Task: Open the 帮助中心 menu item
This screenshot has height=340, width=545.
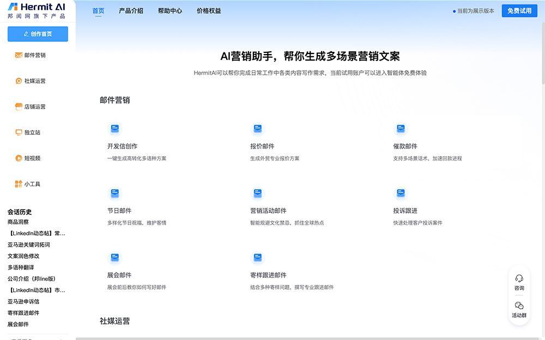Action: click(x=170, y=11)
